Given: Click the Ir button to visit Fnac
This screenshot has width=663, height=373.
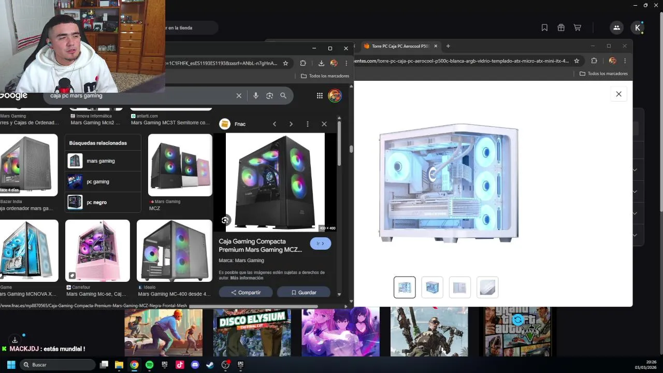Looking at the screenshot, I should click(320, 243).
